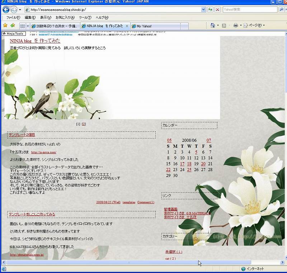Open the NINJA blog を作ってみた title link
The height and width of the screenshot is (273, 287).
[x=35, y=41]
